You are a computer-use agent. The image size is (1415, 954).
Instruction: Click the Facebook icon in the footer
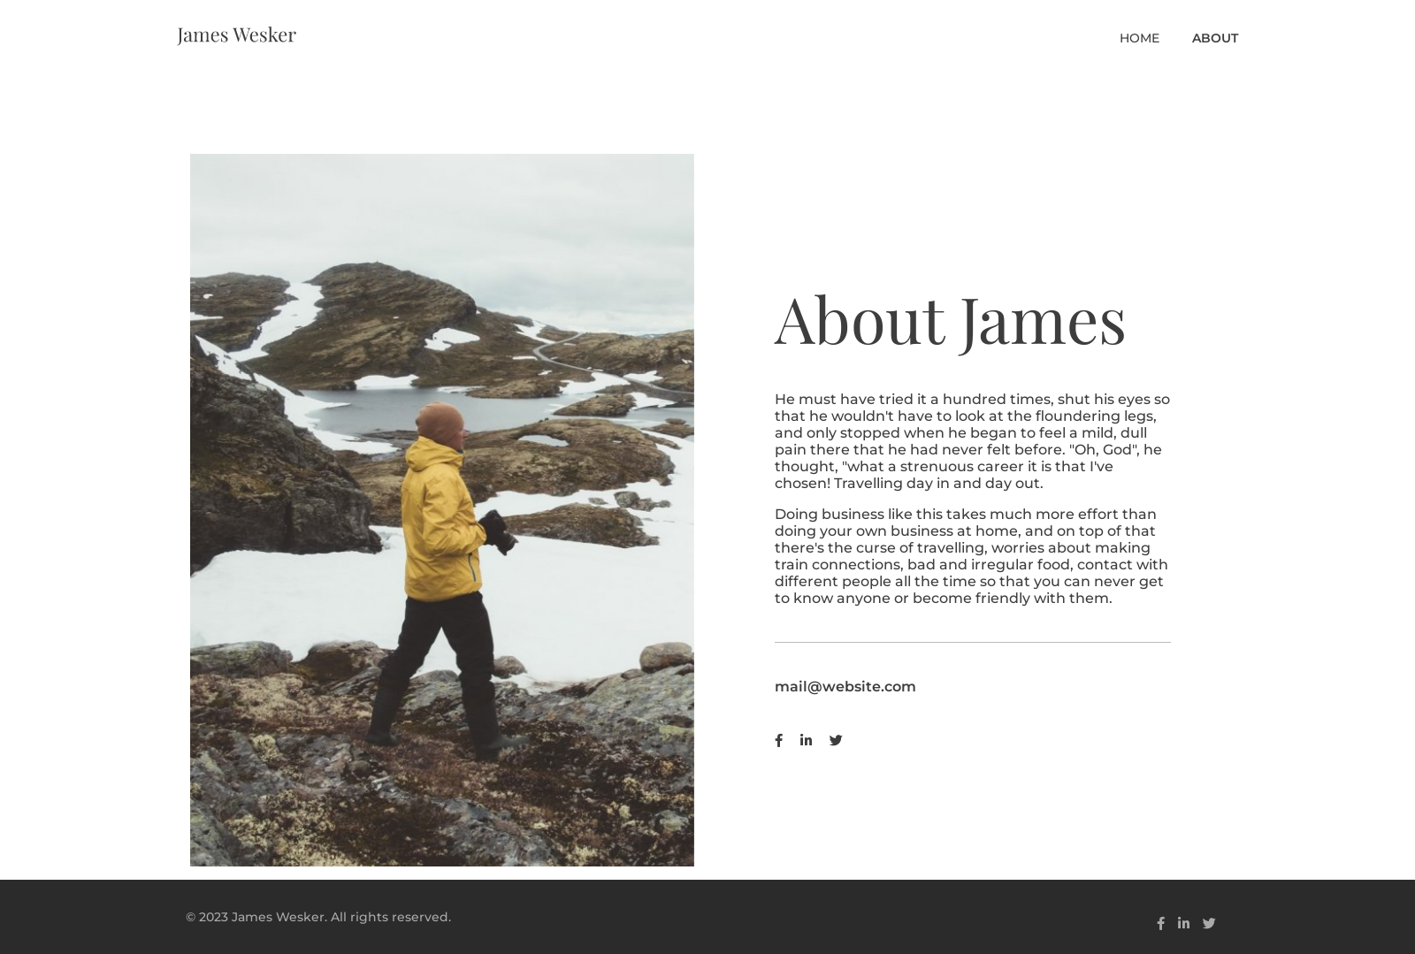click(x=1160, y=923)
